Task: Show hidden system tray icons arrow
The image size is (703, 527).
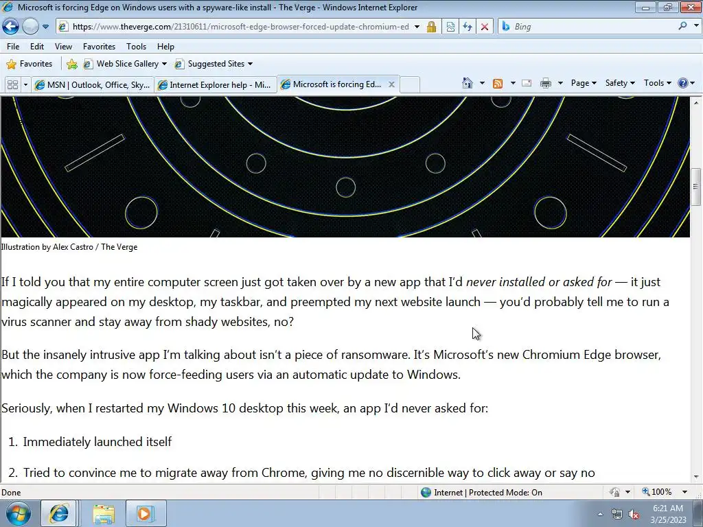Action: click(600, 514)
